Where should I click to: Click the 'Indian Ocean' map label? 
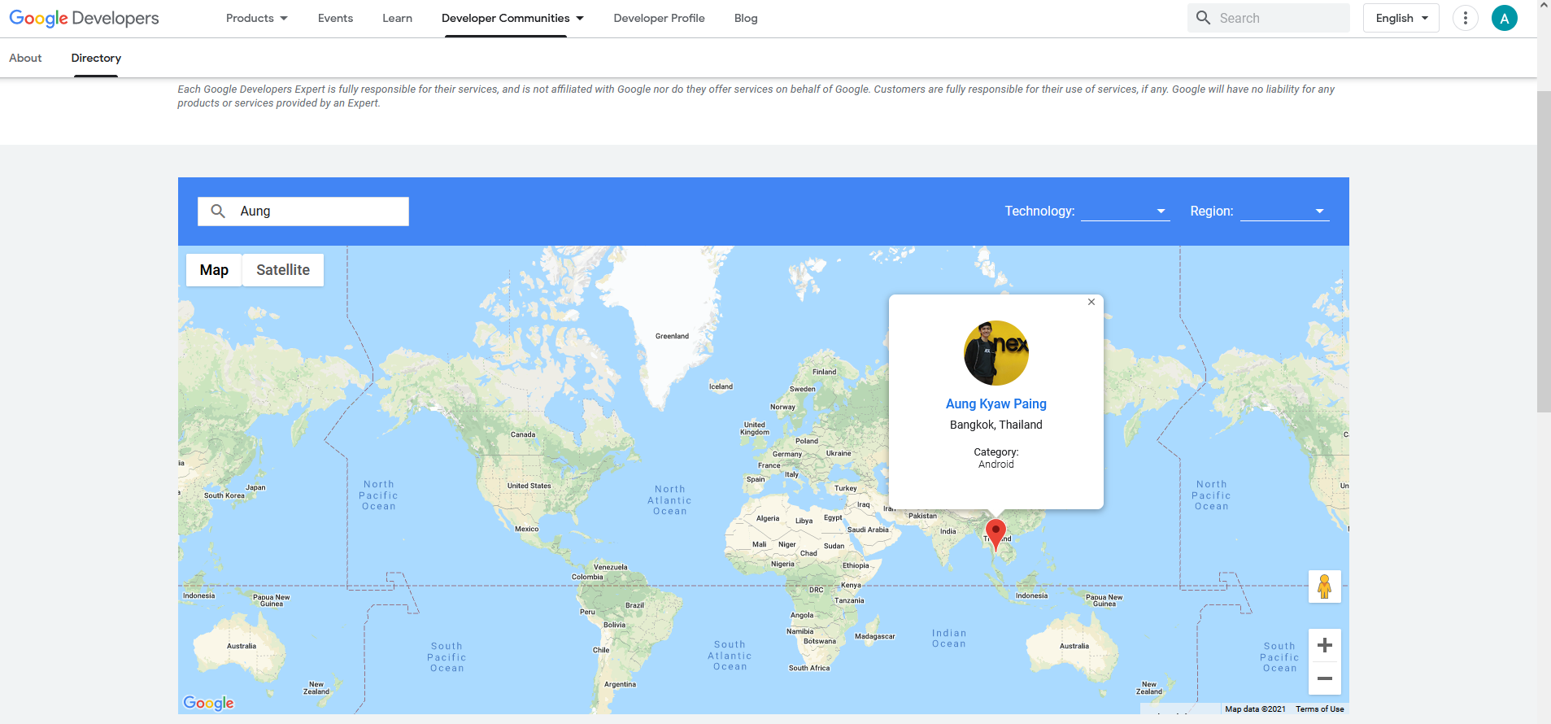pos(949,639)
